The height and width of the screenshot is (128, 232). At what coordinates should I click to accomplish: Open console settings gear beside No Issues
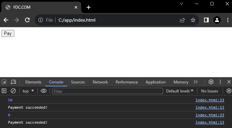pos(229,91)
